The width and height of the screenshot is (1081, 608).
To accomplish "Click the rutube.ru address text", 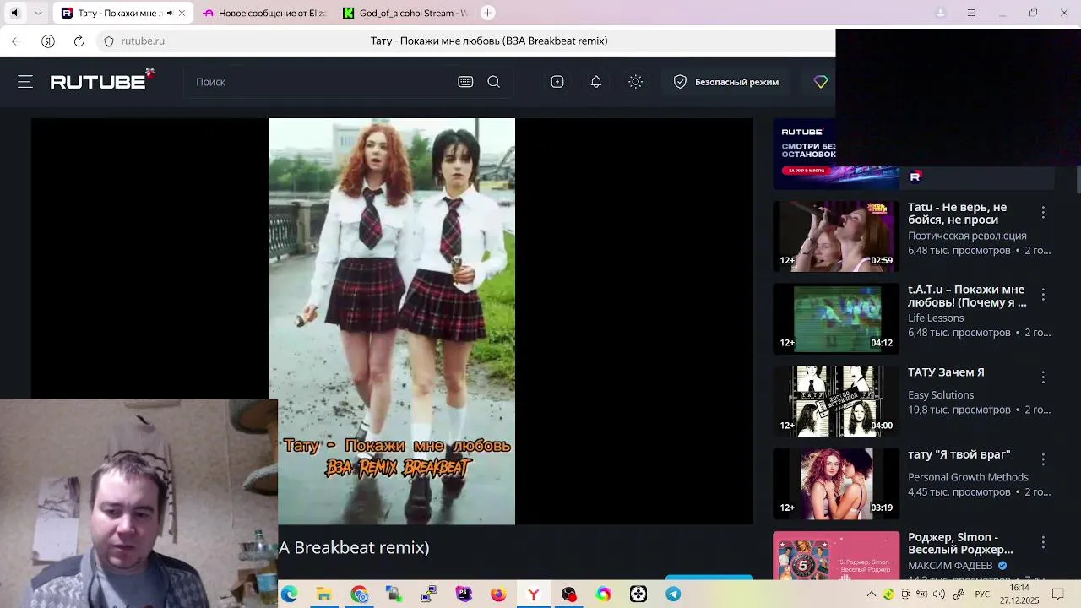I will [143, 41].
